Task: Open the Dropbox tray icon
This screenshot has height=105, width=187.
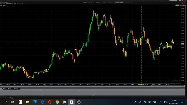Action: (x=145, y=102)
